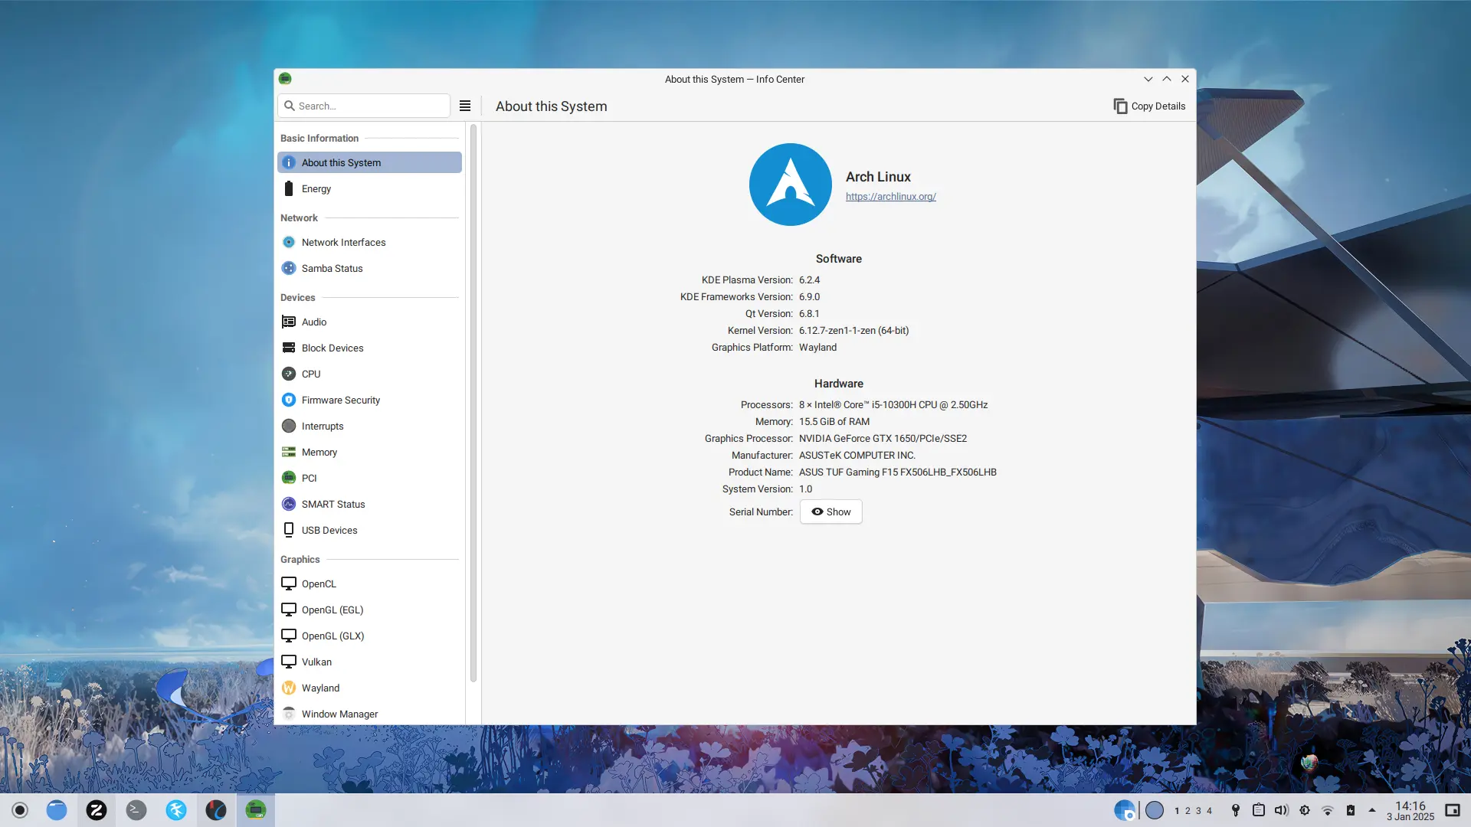This screenshot has height=827, width=1471.
Task: Open the SMART Status icon entry
Action: click(289, 504)
